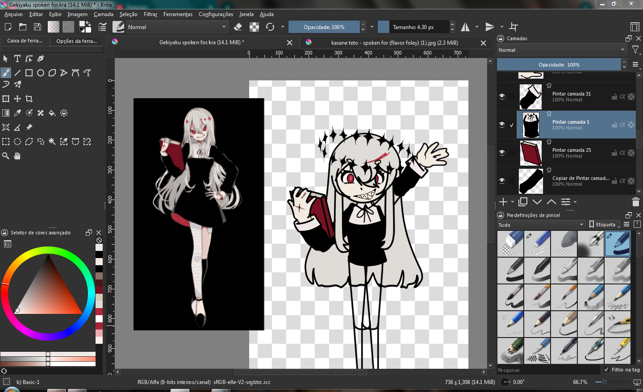643x392 pixels.
Task: Pick the Fill bucket tool
Action: click(x=52, y=113)
